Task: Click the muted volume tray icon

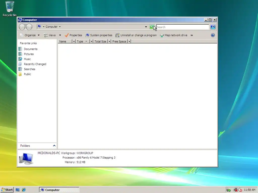Action: 240,190
